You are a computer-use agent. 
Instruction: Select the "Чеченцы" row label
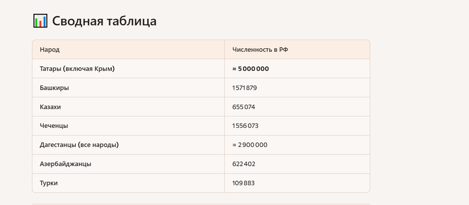54,126
